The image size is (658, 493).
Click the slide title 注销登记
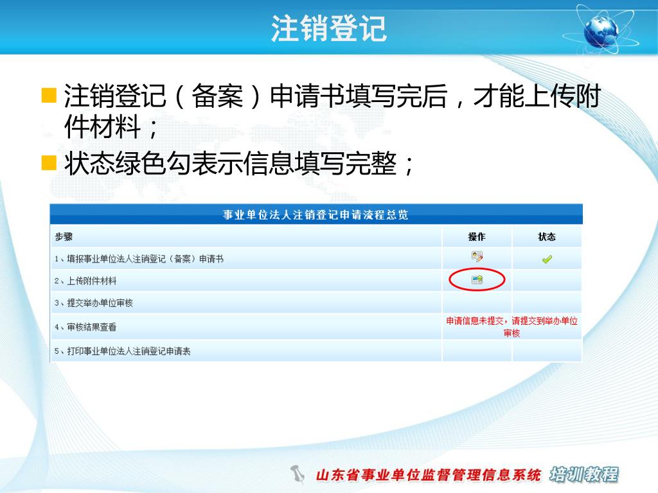[x=328, y=28]
